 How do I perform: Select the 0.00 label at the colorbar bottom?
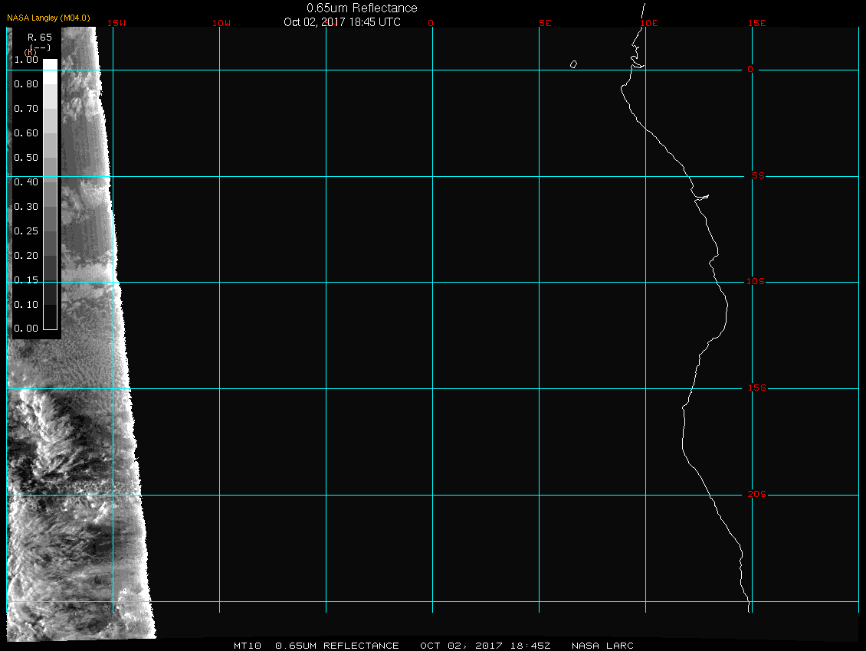[x=26, y=329]
